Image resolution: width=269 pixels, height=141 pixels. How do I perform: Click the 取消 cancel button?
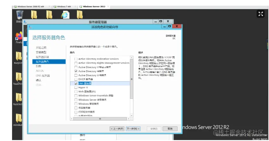[x=170, y=129]
